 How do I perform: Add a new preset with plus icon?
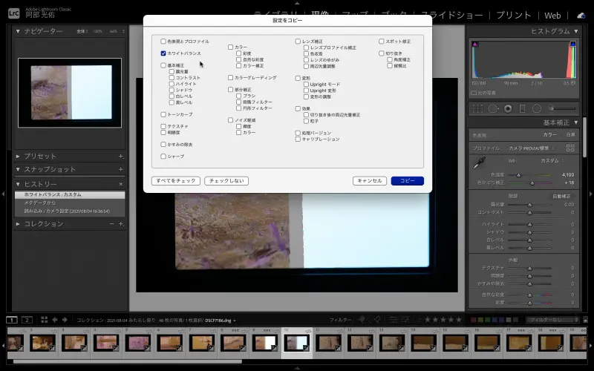(120, 156)
